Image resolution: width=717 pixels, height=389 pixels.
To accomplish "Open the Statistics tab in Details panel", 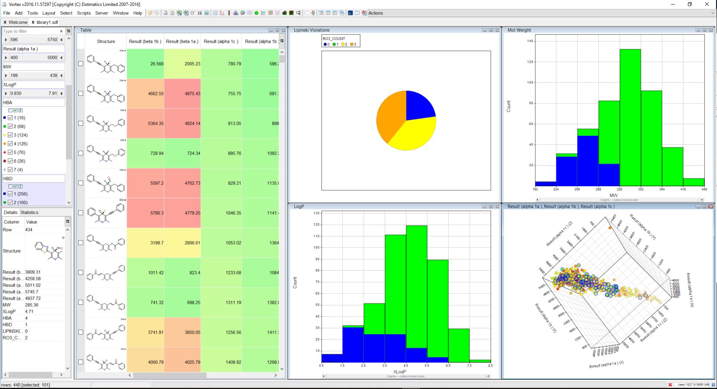I will pyautogui.click(x=29, y=212).
